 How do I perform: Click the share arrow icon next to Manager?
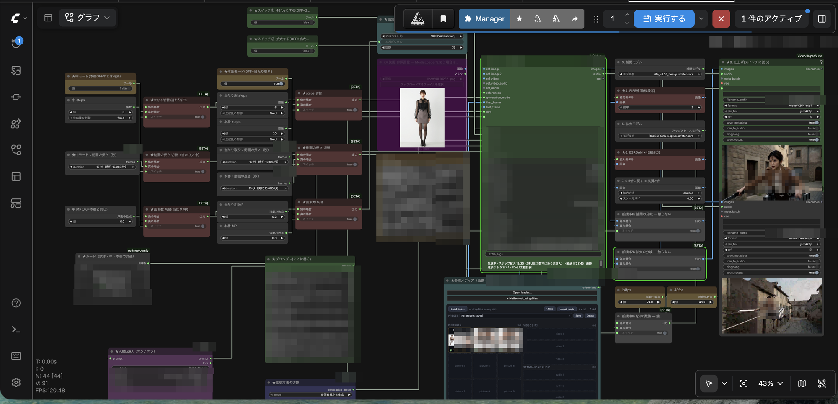(x=575, y=19)
